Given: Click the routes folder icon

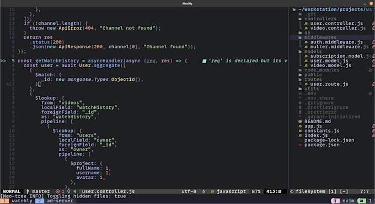Looking at the screenshot, I should pos(300,79).
